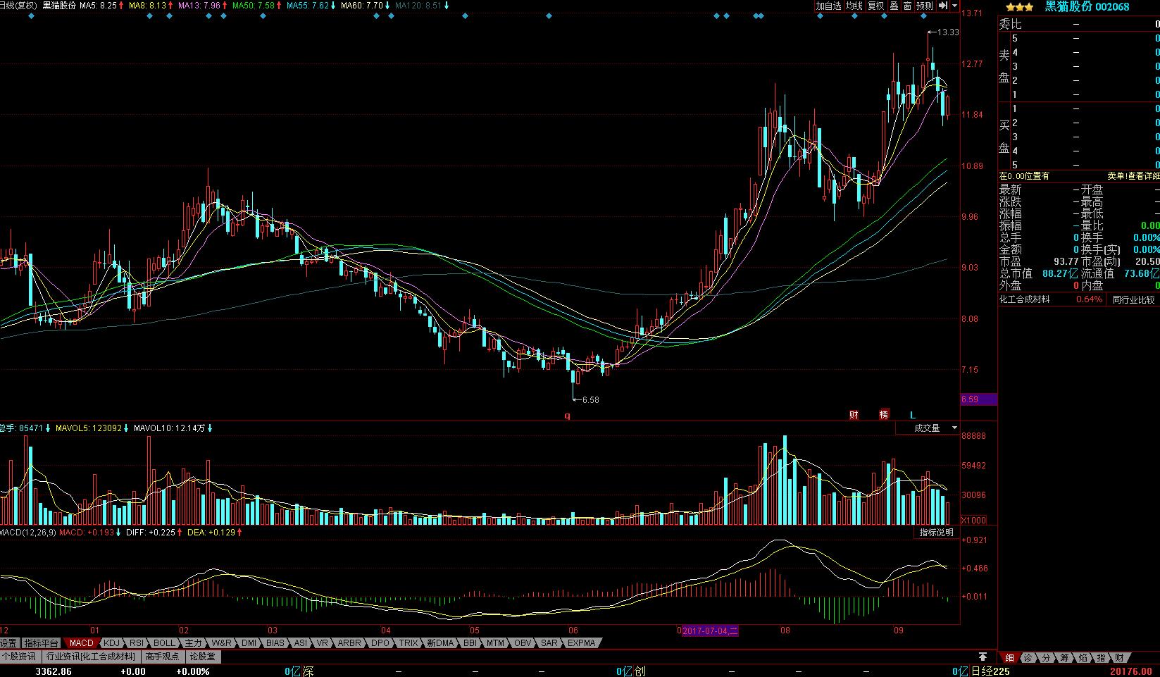Open the 行业资讯[化工合成材料] industry news tab

tap(90, 657)
